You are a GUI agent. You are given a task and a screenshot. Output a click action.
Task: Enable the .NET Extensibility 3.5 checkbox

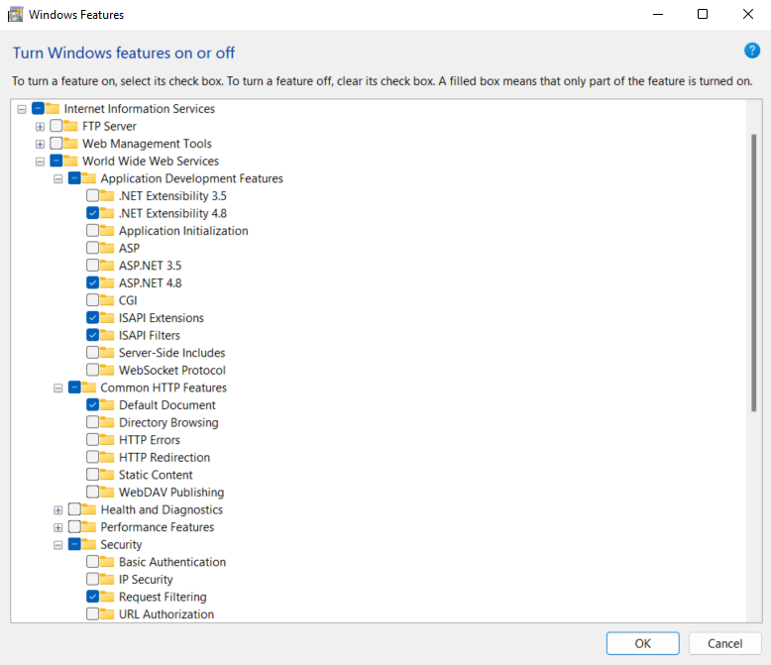(x=92, y=196)
